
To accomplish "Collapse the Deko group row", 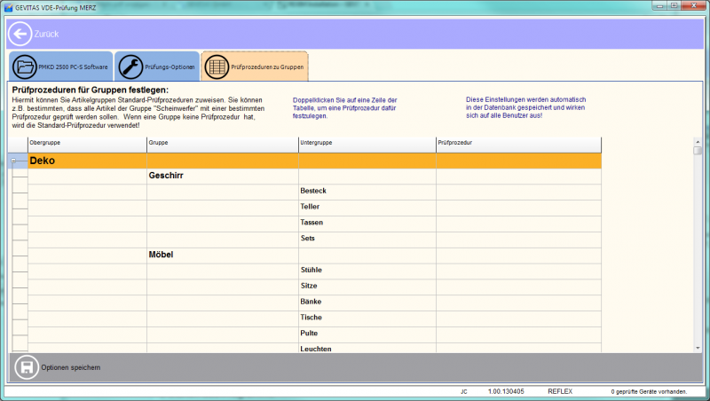I will point(13,161).
